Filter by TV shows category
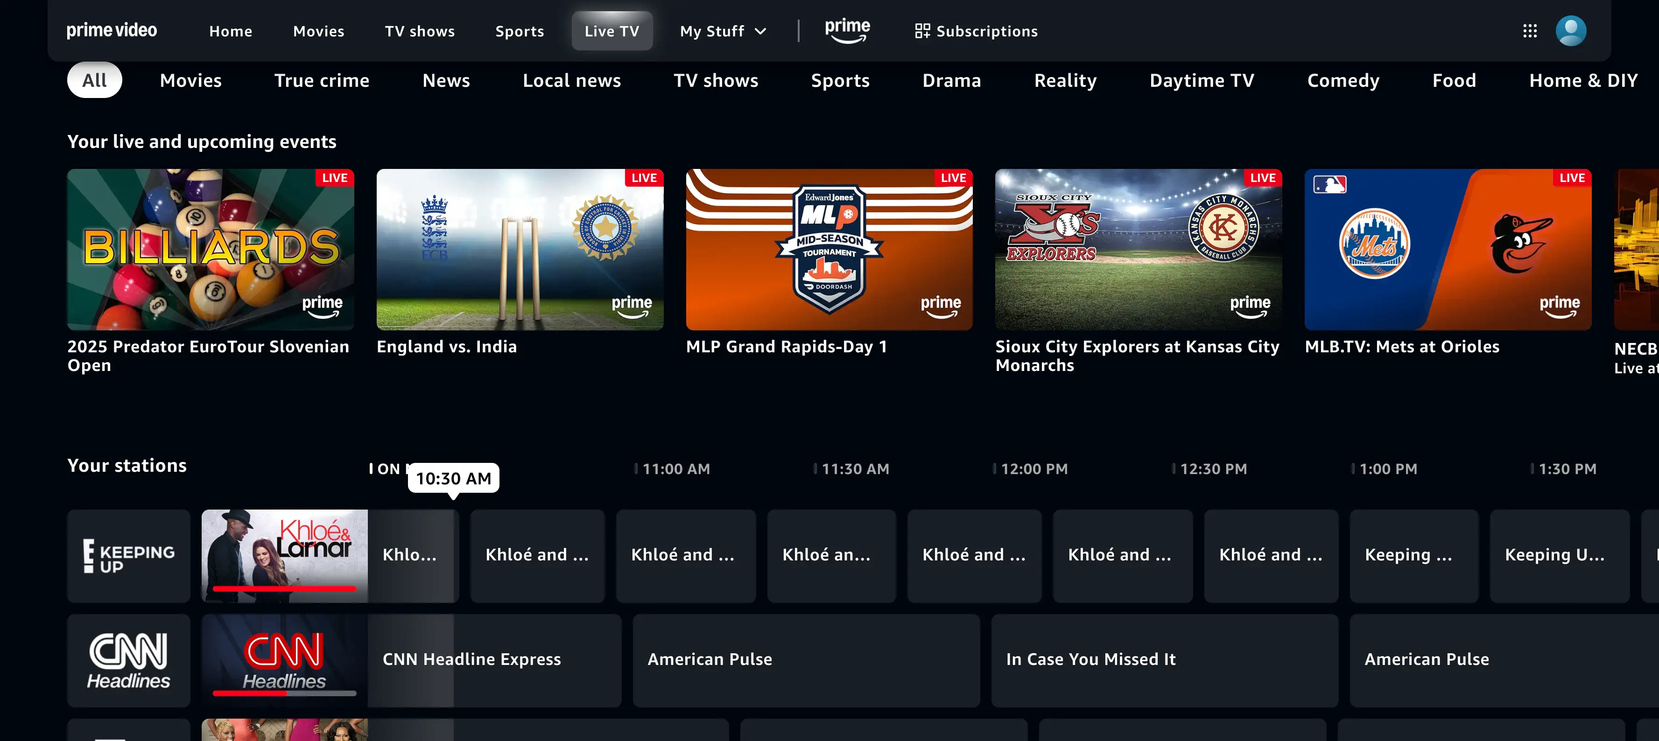Screen dimensions: 1659x741 716,80
